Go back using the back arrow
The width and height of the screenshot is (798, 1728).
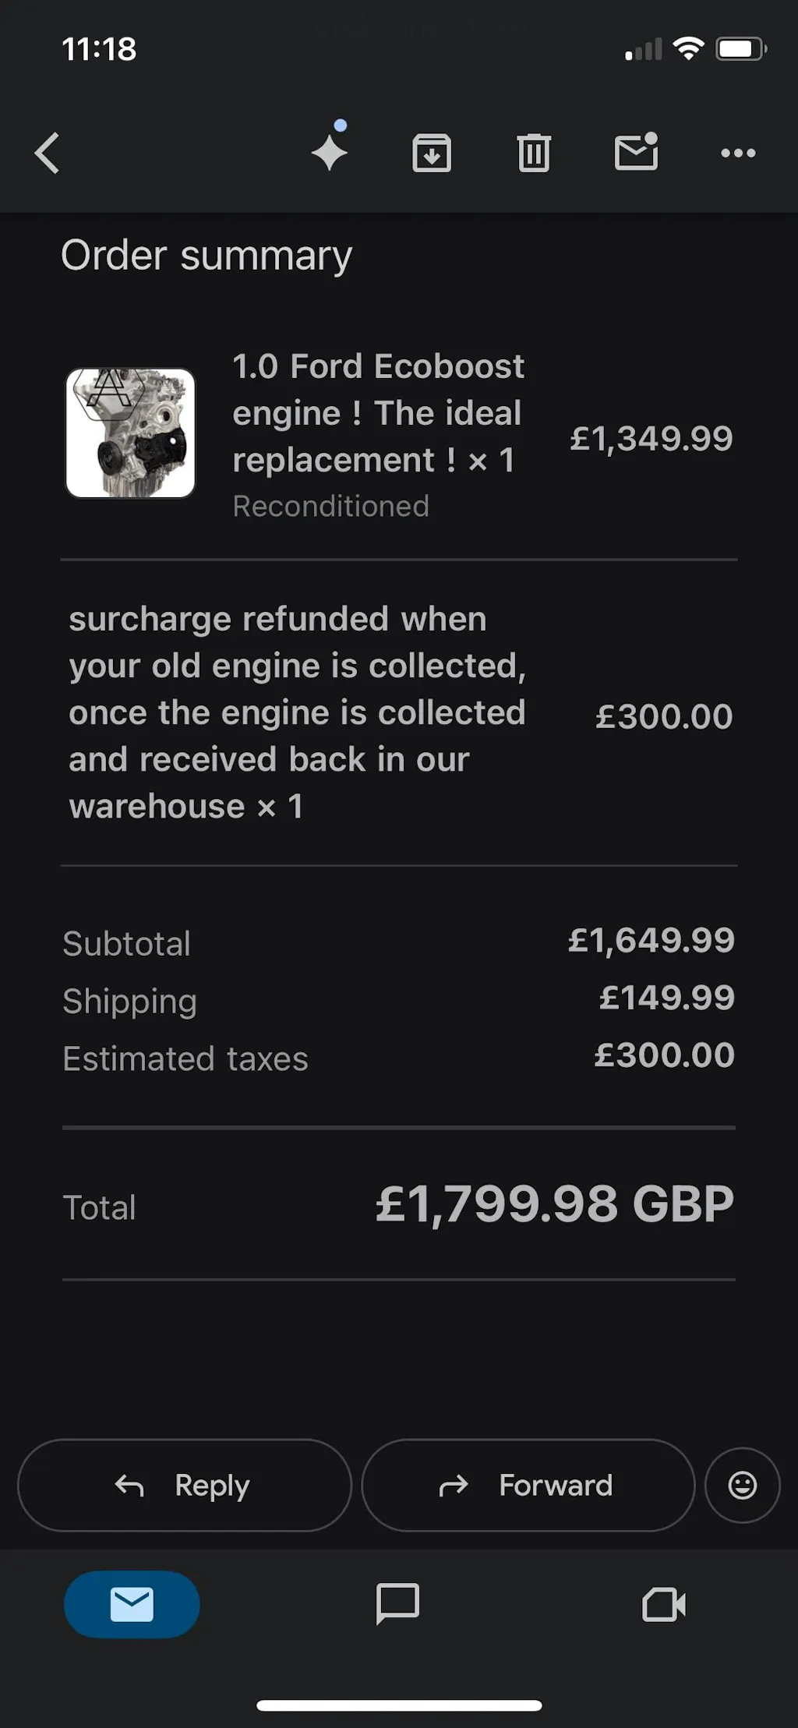(x=48, y=153)
